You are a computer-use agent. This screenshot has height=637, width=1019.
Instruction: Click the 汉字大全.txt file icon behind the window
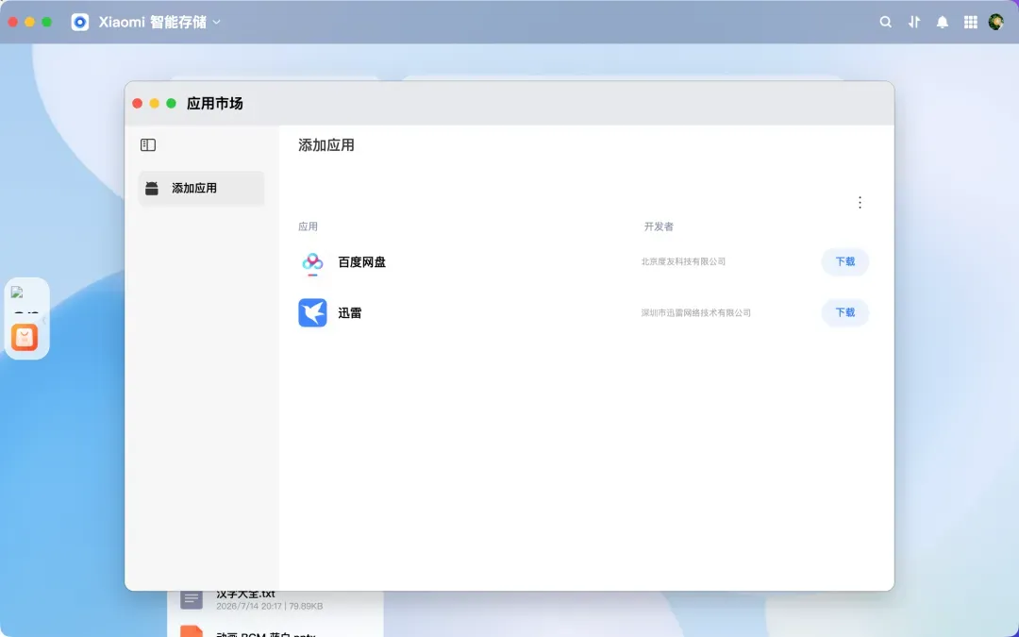(x=191, y=599)
